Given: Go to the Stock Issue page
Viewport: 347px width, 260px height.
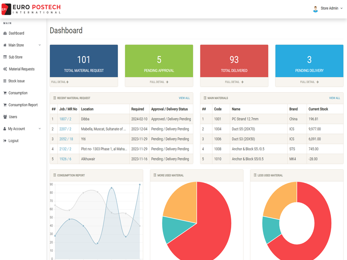Looking at the screenshot, I should tap(16, 81).
